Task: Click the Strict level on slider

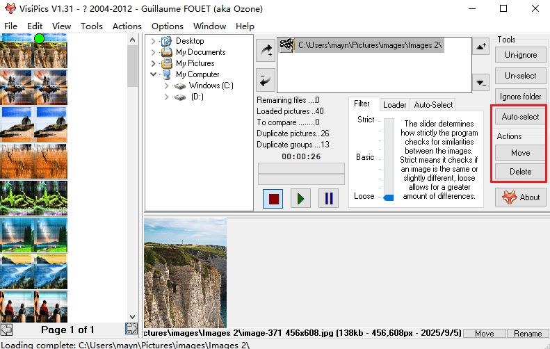Action: click(366, 120)
